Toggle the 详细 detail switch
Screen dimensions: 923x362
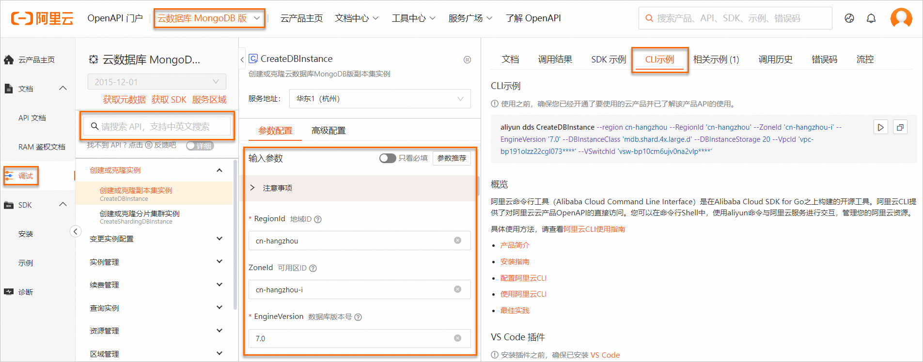tap(200, 146)
